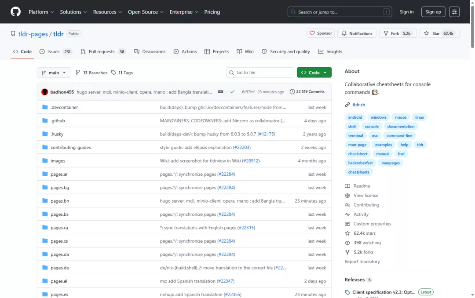Open the tldr.sh website link
475x298 pixels.
coord(359,105)
